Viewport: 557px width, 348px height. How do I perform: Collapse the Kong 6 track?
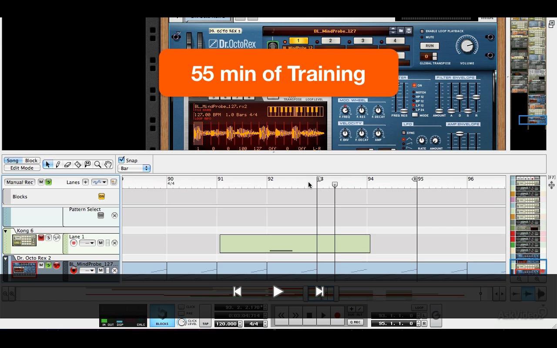pyautogui.click(x=6, y=231)
